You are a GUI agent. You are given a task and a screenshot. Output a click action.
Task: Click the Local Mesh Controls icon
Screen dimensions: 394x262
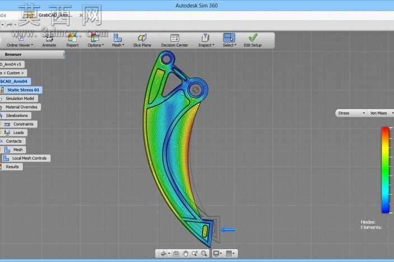(6, 158)
